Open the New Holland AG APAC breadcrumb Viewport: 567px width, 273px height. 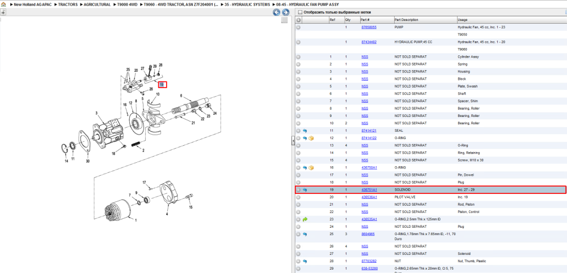pyautogui.click(x=33, y=5)
